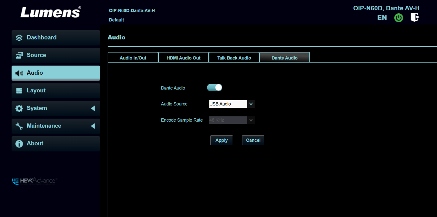This screenshot has width=437, height=217.
Task: Click the Maintenance wrench icon
Action: pyautogui.click(x=19, y=126)
